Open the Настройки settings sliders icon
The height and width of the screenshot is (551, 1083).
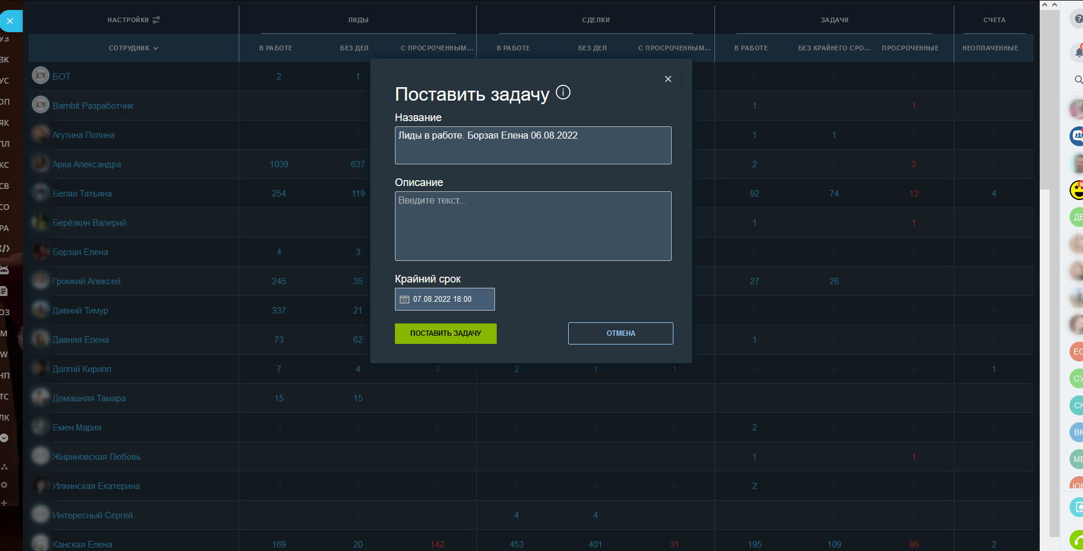pyautogui.click(x=156, y=20)
